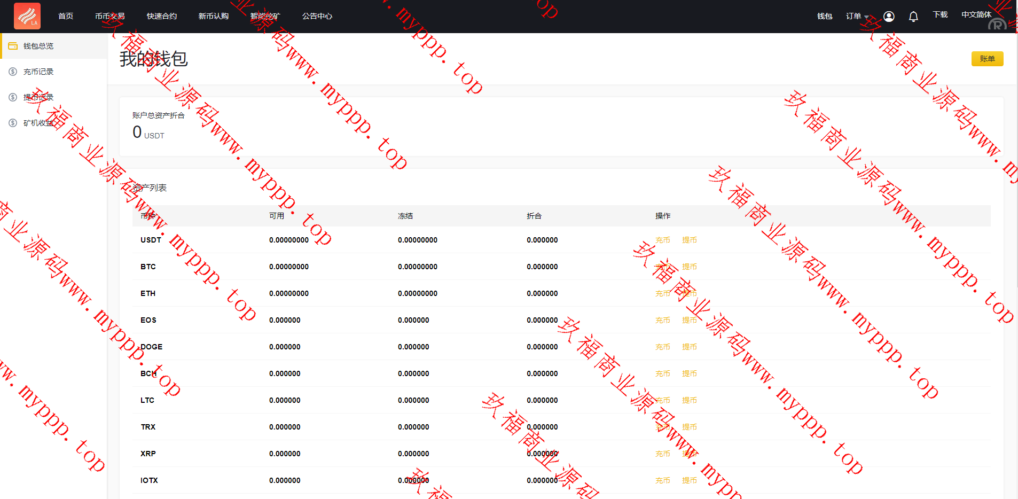Screen dimensions: 1018x499
Task: Click the coin icon beside 矿机收益
Action: point(13,123)
